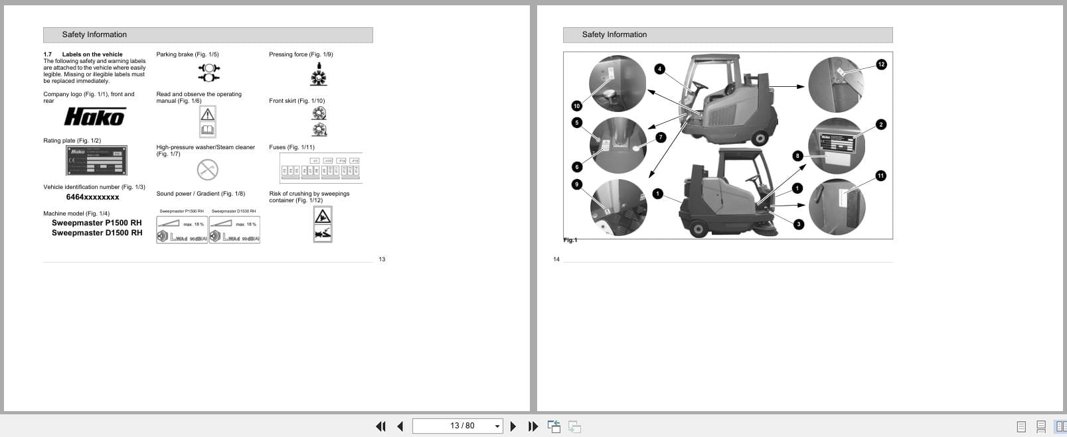Image resolution: width=1067 pixels, height=437 pixels.
Task: Click the operating manual warning symbol
Action: click(x=208, y=121)
